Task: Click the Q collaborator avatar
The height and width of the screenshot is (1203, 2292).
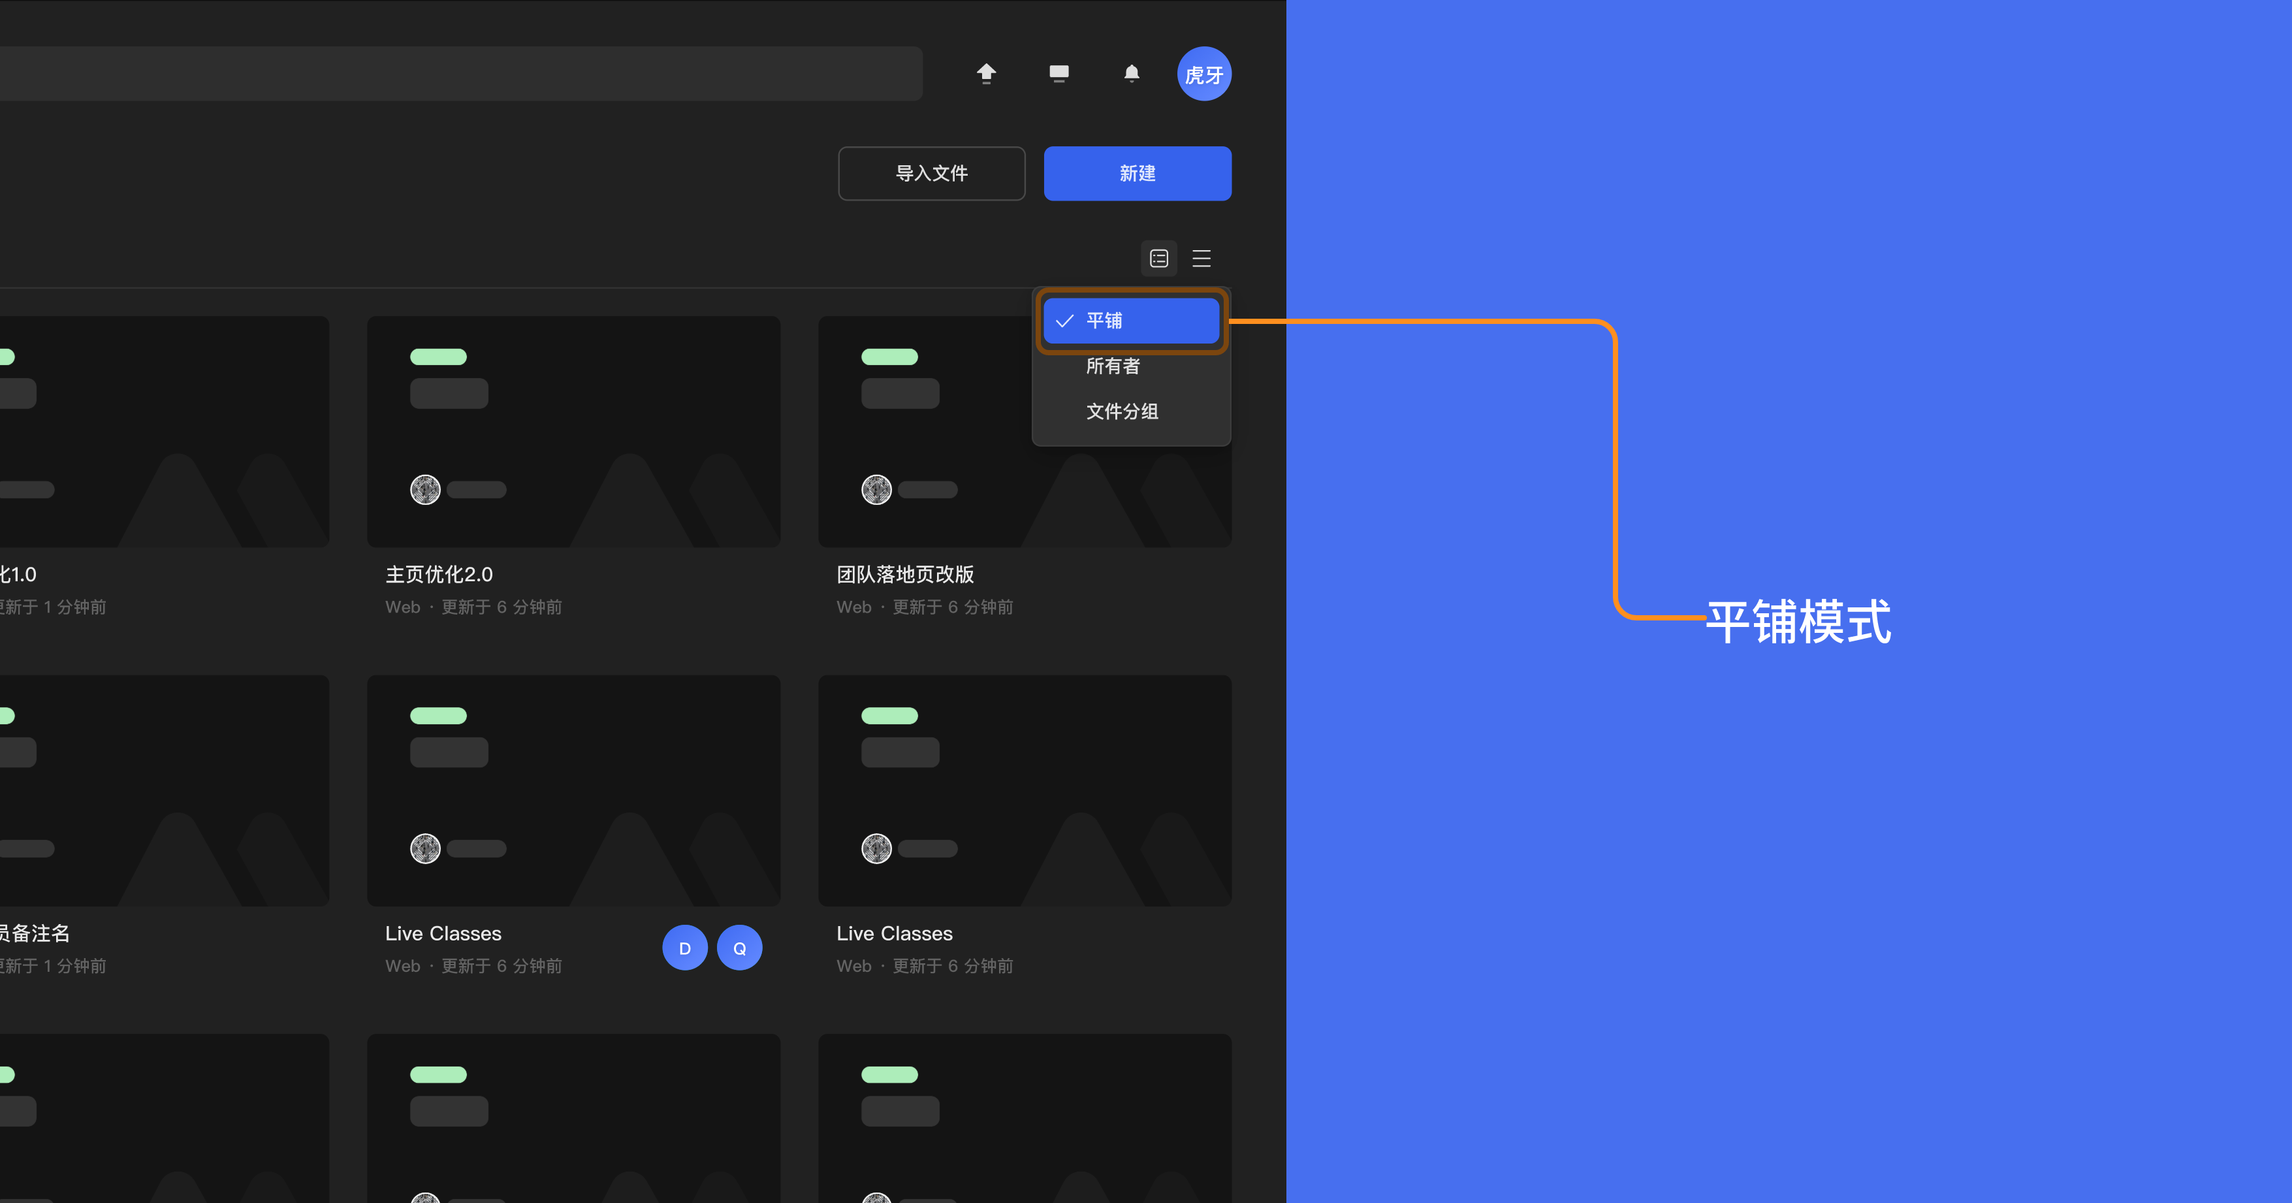Action: click(x=739, y=948)
